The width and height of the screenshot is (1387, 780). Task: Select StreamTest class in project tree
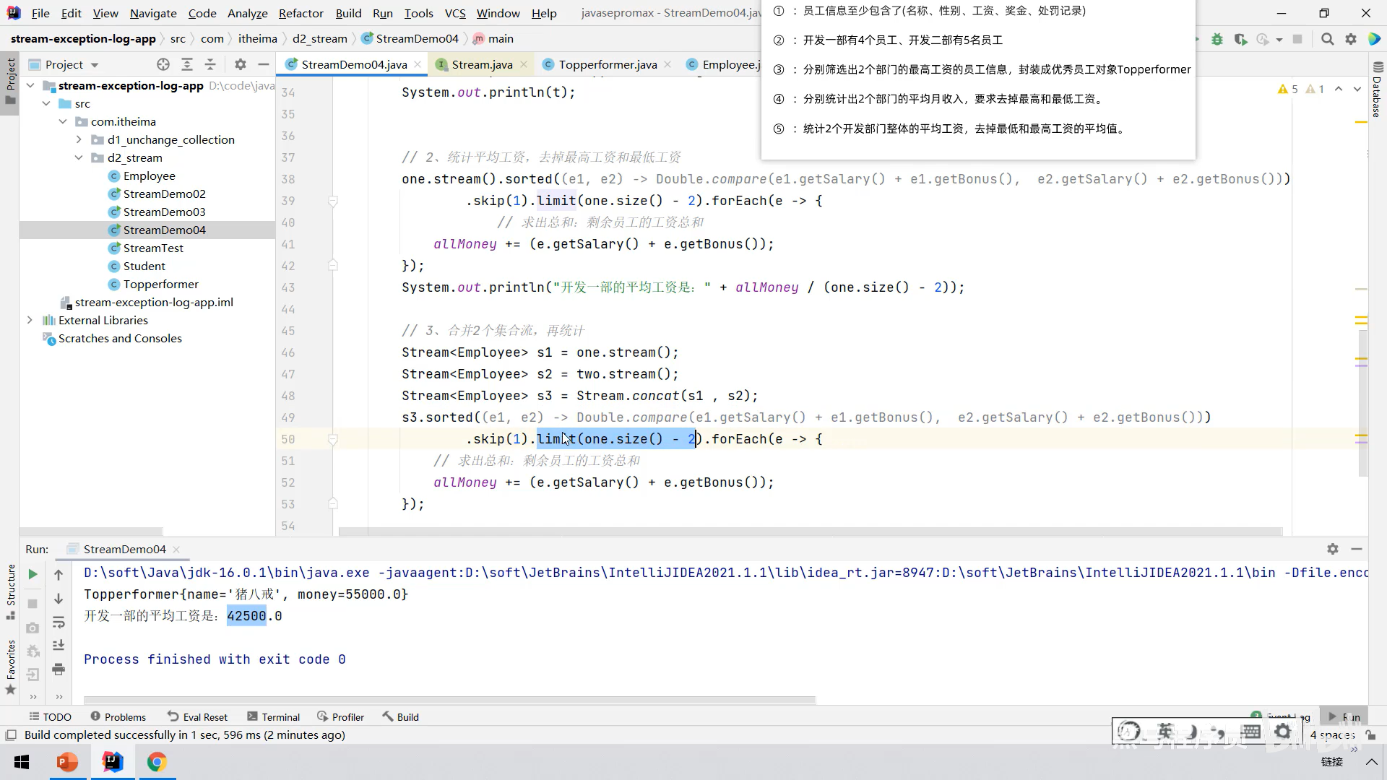pyautogui.click(x=153, y=248)
